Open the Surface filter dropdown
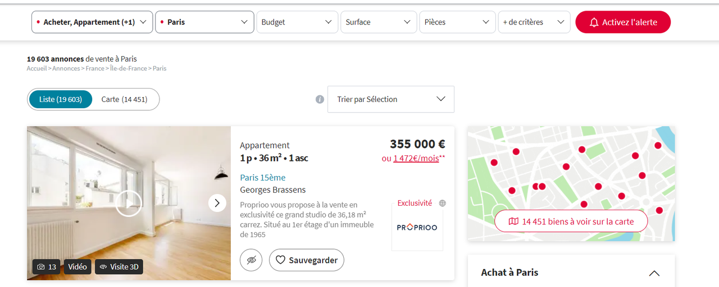The width and height of the screenshot is (719, 287). click(379, 22)
